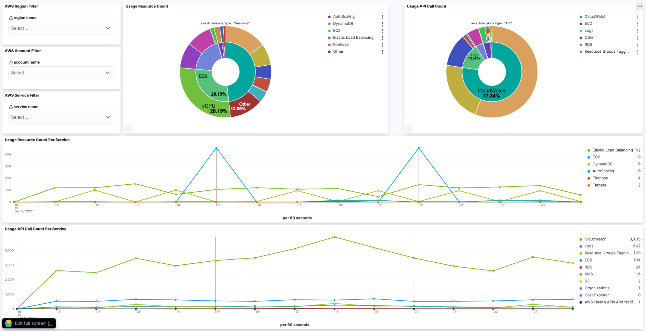The height and width of the screenshot is (331, 646).
Task: Click AutoScaling purple swatch in resource pie legend
Action: pyautogui.click(x=329, y=16)
